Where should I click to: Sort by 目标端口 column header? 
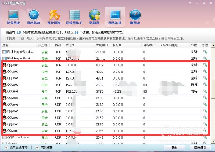[x=149, y=45]
